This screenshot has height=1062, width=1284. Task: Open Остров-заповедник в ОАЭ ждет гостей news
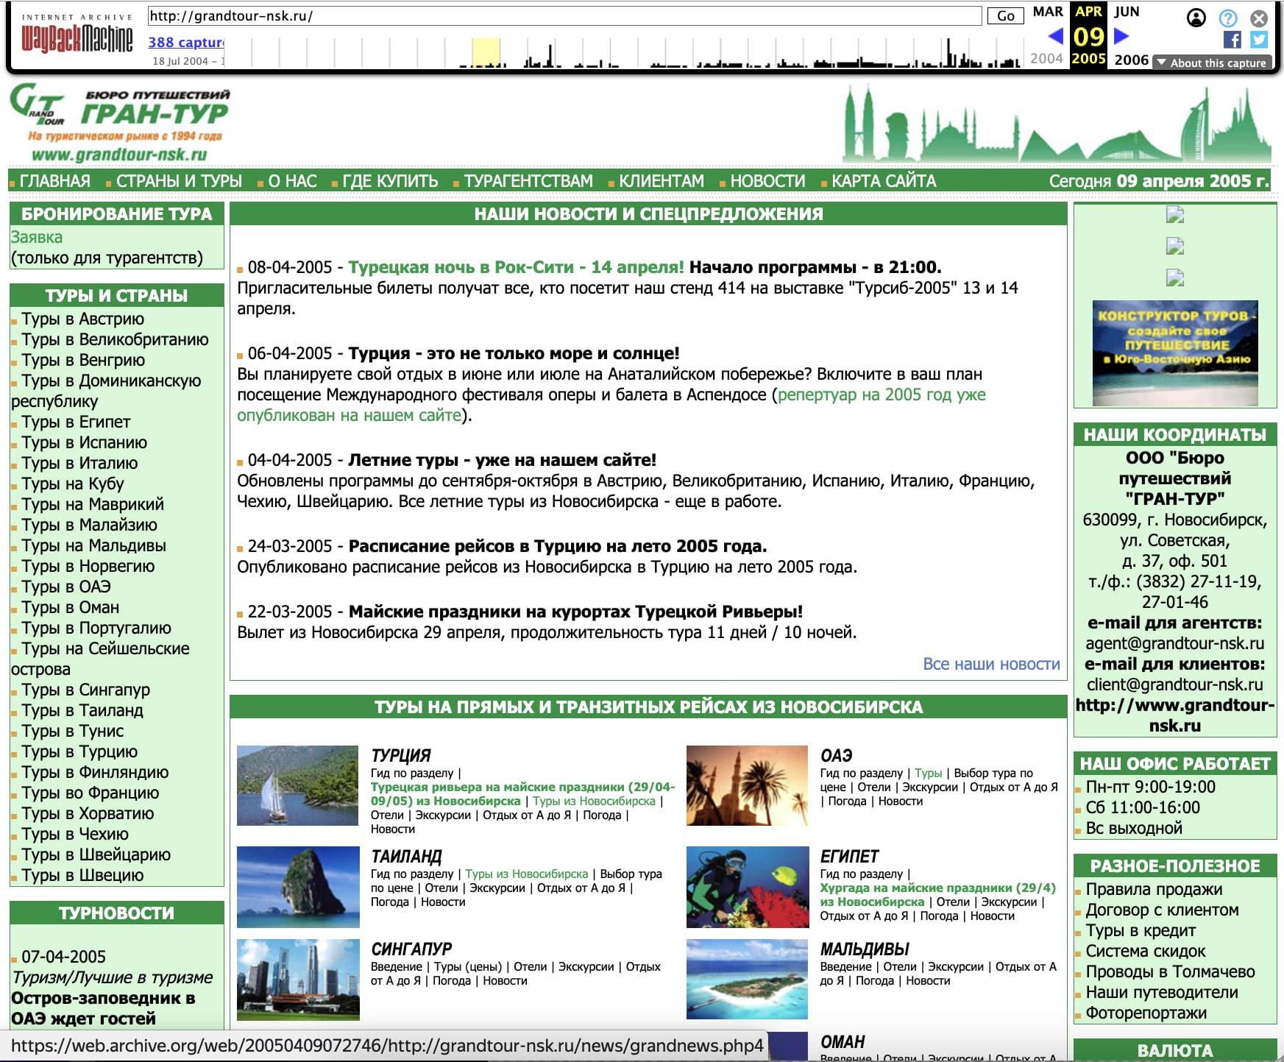103,1008
